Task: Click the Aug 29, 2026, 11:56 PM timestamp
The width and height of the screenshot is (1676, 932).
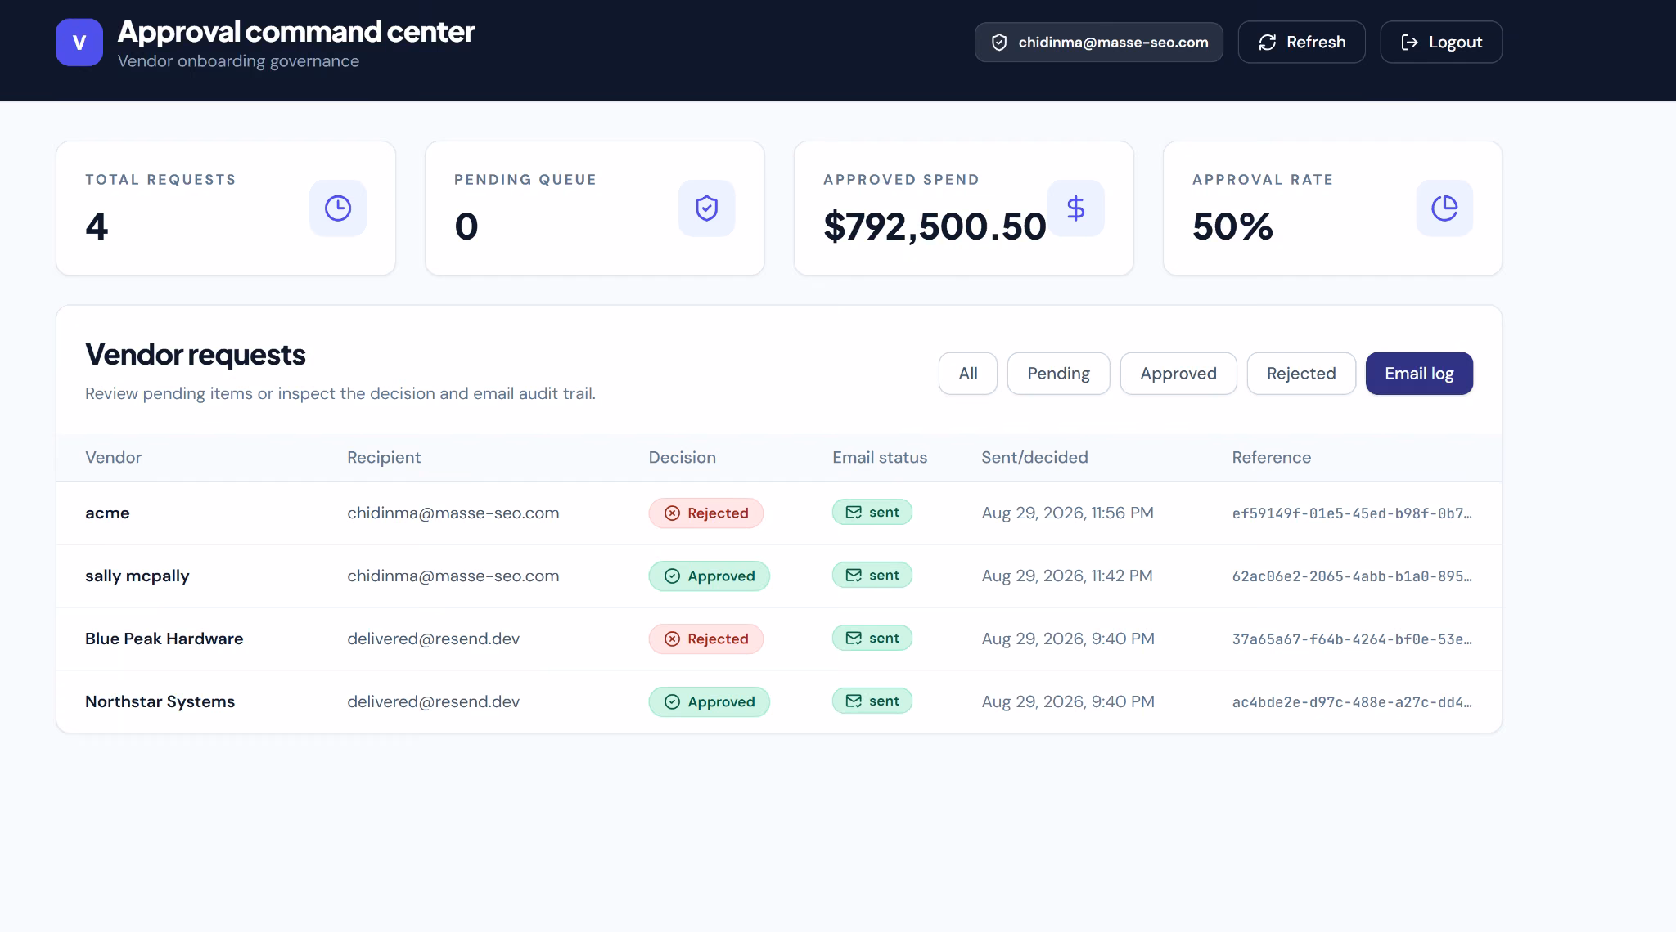Action: tap(1068, 513)
